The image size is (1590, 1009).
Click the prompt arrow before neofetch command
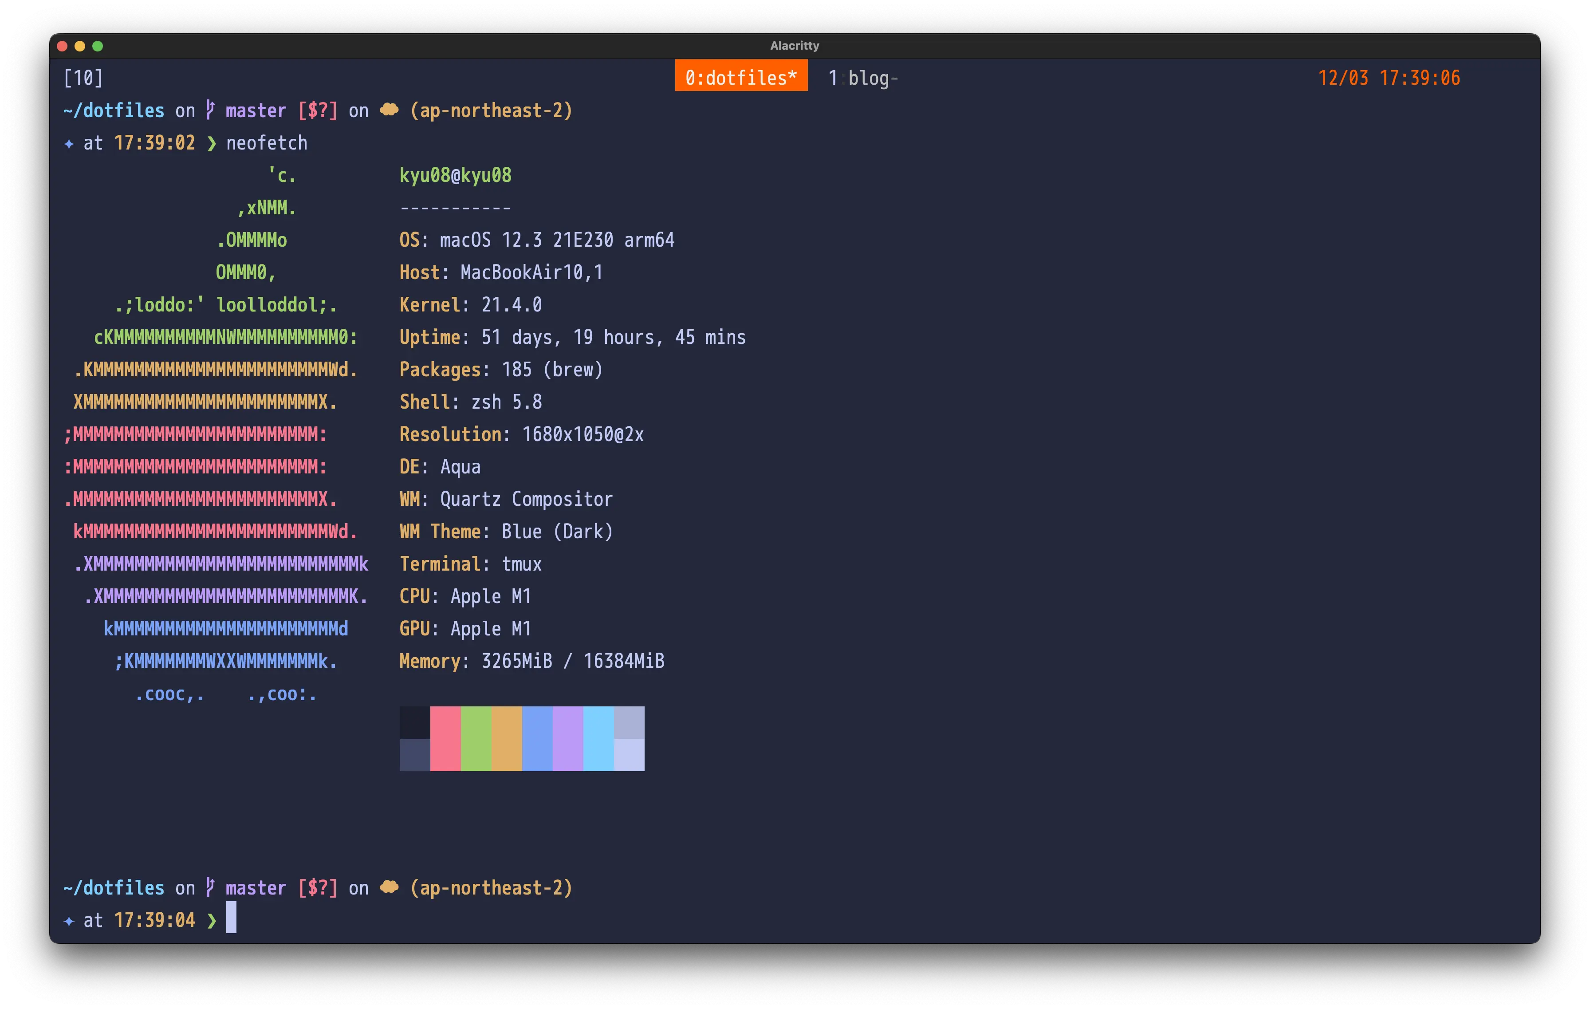tap(211, 143)
